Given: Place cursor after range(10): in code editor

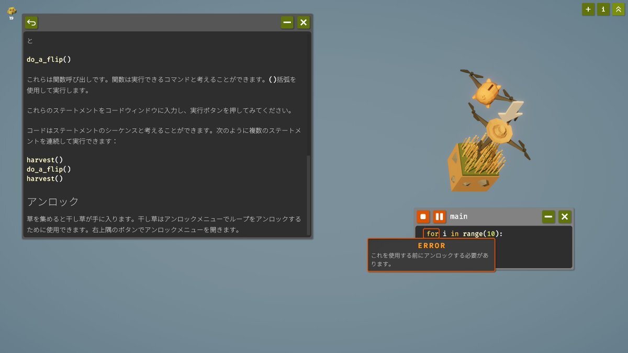Looking at the screenshot, I should pos(503,234).
